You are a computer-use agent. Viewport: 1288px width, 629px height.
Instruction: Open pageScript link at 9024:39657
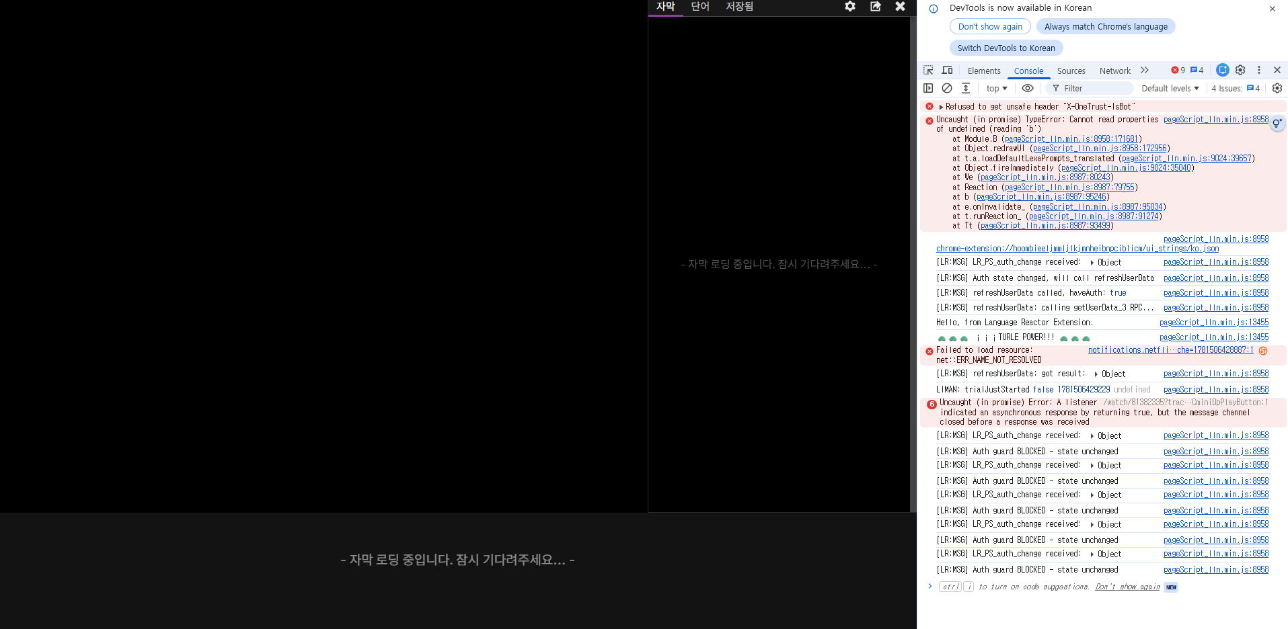tap(1186, 158)
